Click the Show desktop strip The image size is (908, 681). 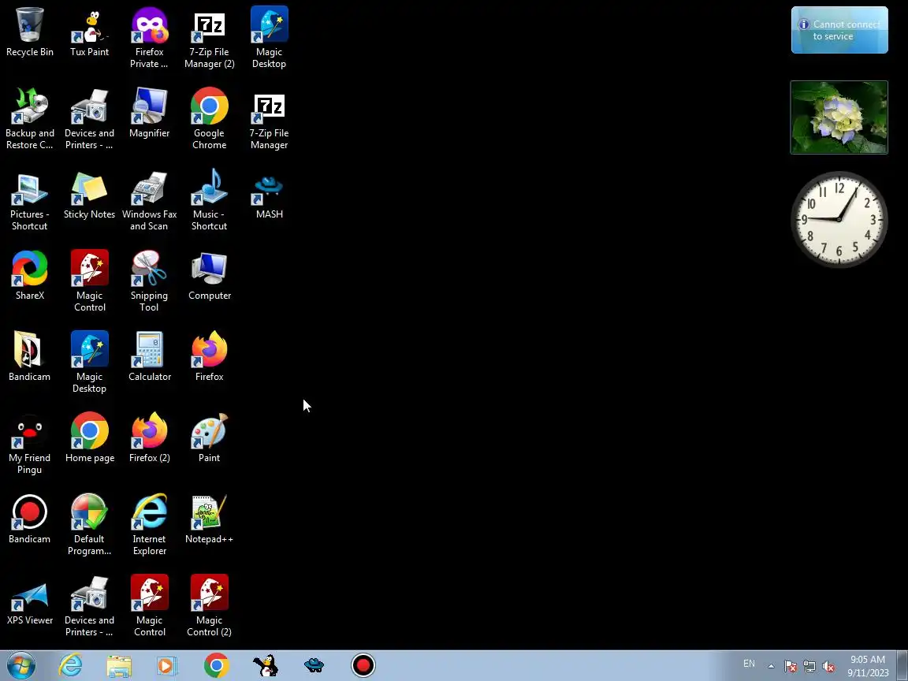pyautogui.click(x=902, y=665)
